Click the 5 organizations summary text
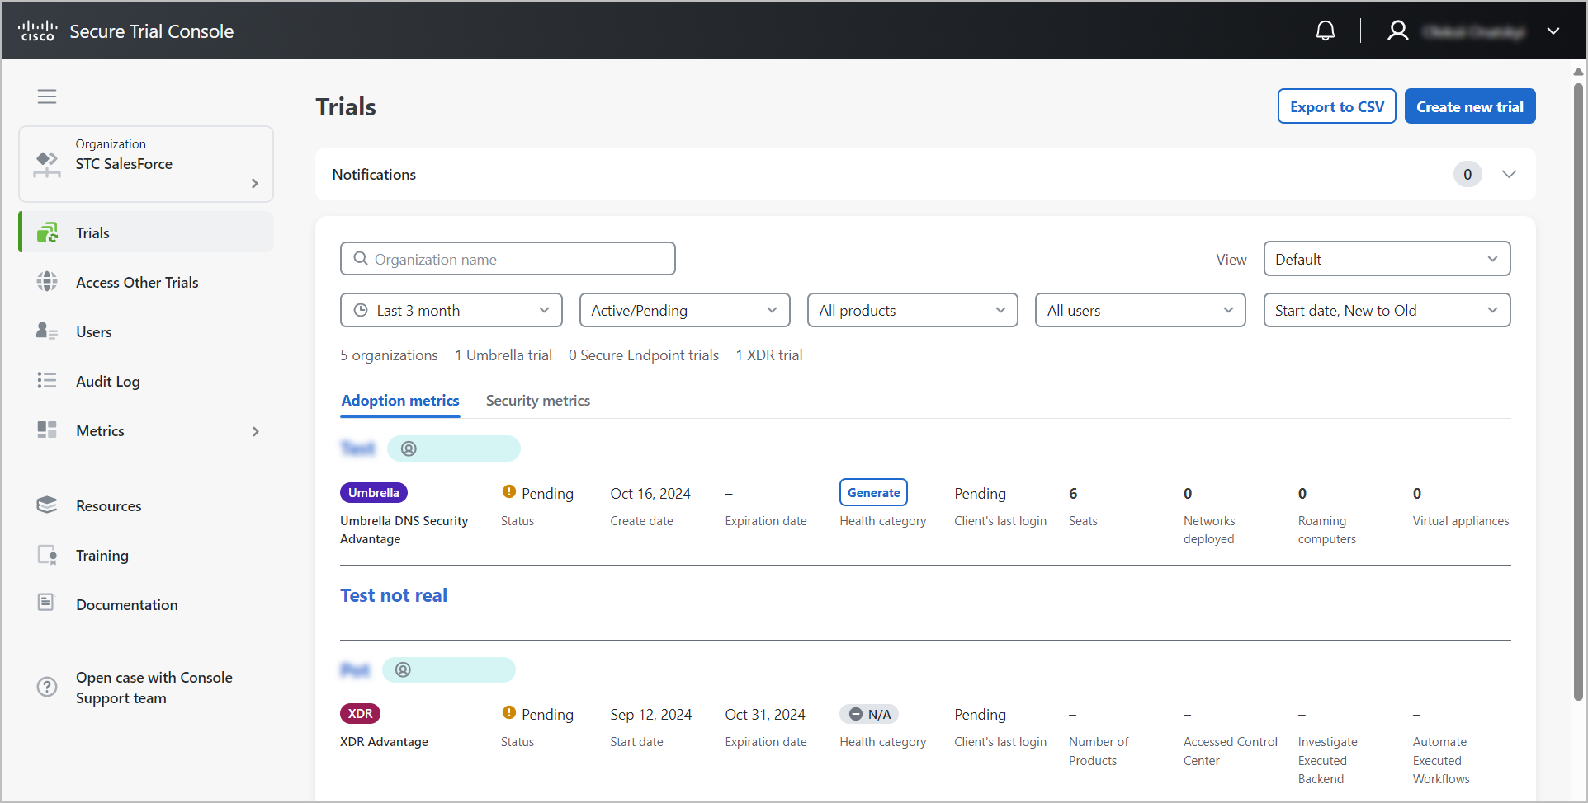Screen dimensions: 1588x803 [x=389, y=355]
